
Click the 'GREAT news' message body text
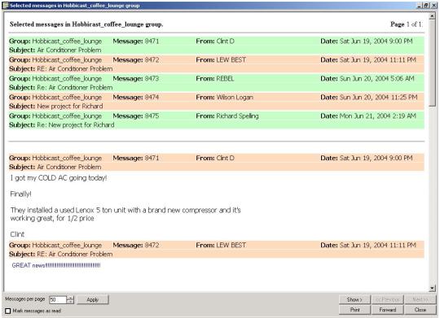56,265
